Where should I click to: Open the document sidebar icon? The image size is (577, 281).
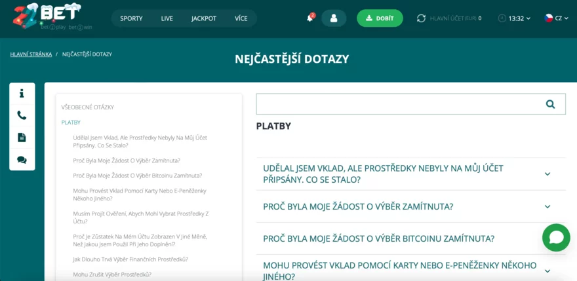(x=22, y=138)
